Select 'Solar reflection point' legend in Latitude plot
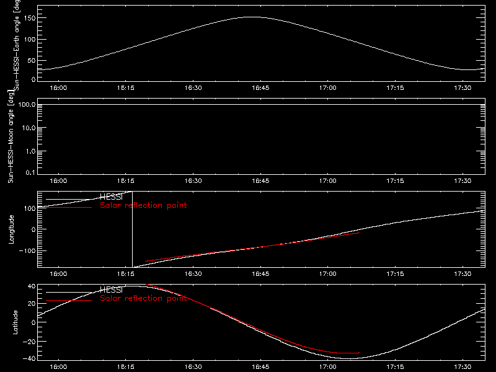496x372 pixels. pos(143,298)
